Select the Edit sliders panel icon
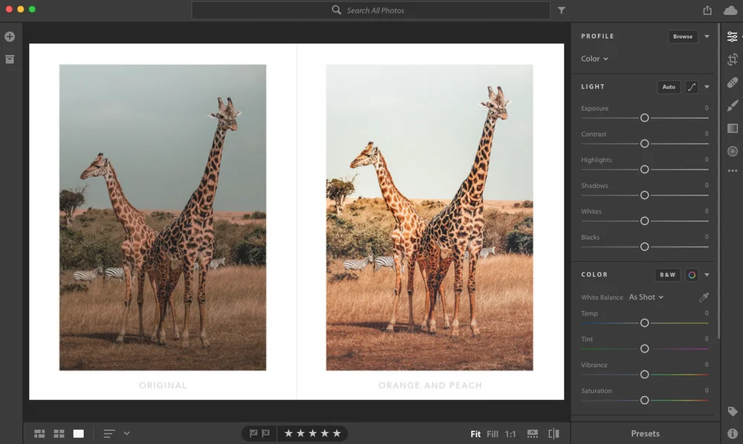This screenshot has width=743, height=444. 732,36
